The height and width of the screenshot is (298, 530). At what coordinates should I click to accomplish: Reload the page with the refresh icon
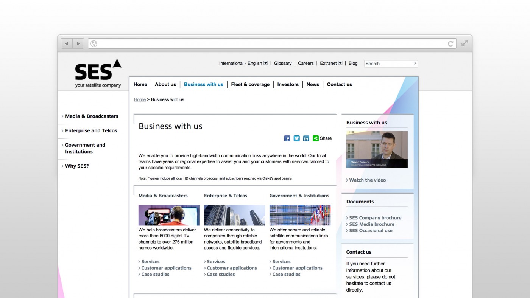coord(450,43)
